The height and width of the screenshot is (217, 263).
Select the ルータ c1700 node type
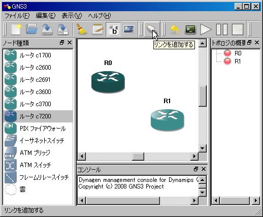tap(38, 55)
